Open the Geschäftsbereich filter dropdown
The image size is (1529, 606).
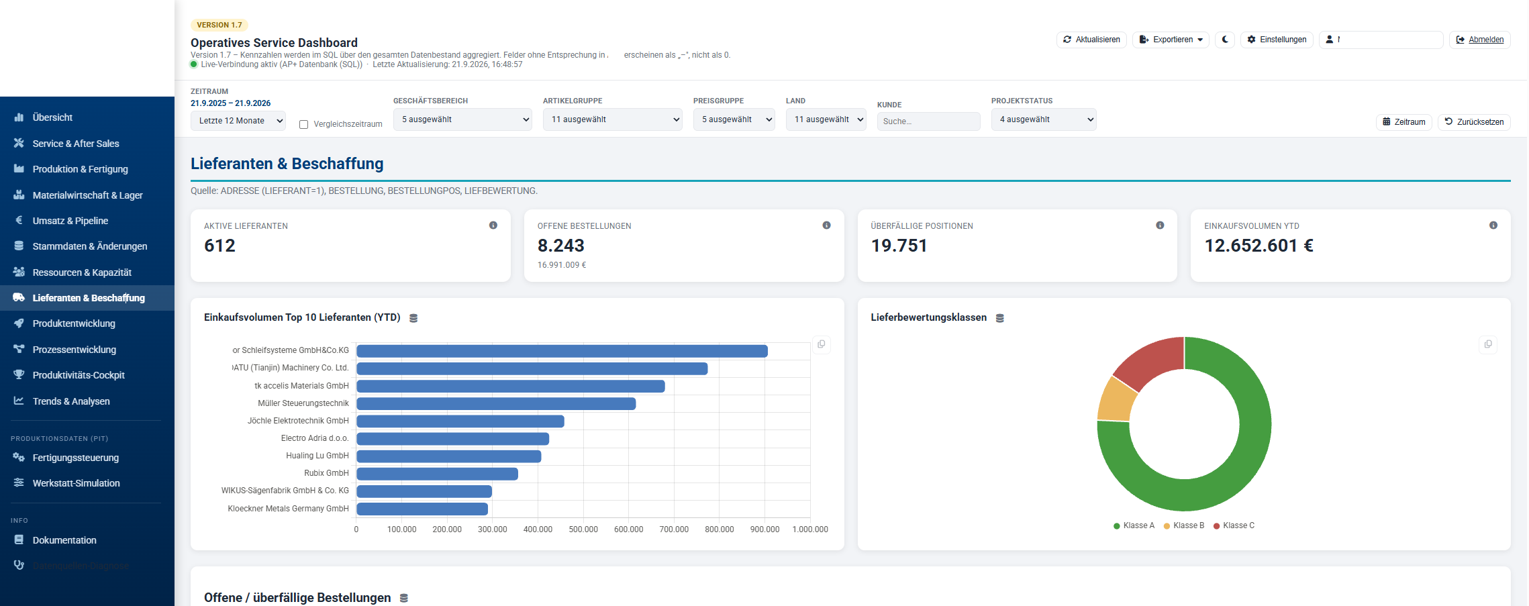tap(462, 119)
